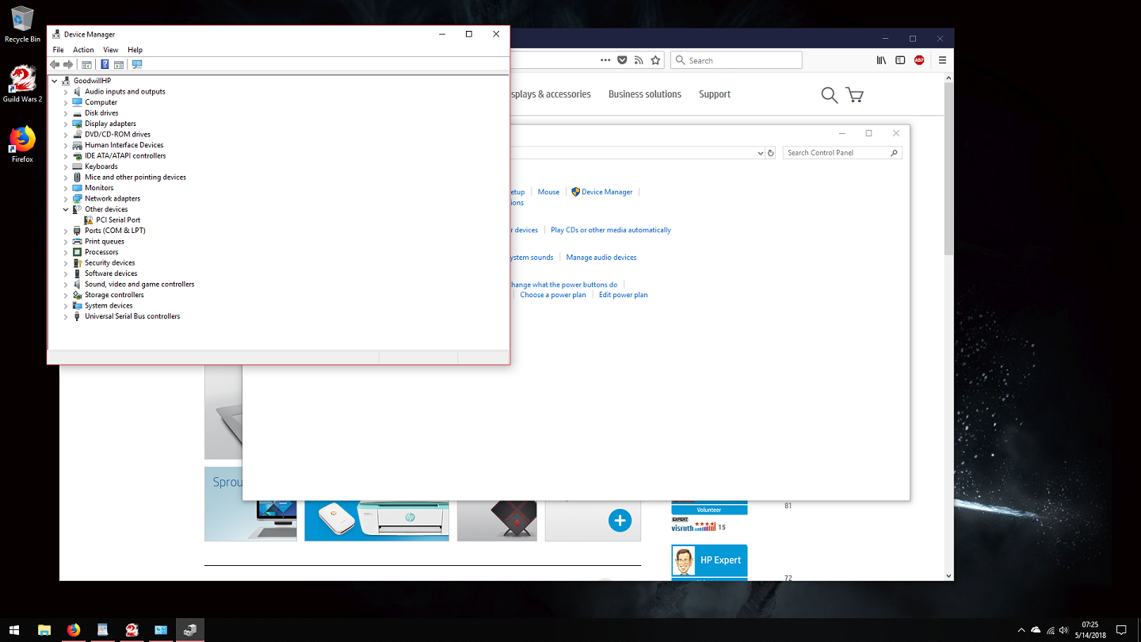Screen dimensions: 1141x642
Task: Open Control Panel address bar dropdown arrow
Action: tap(760, 153)
